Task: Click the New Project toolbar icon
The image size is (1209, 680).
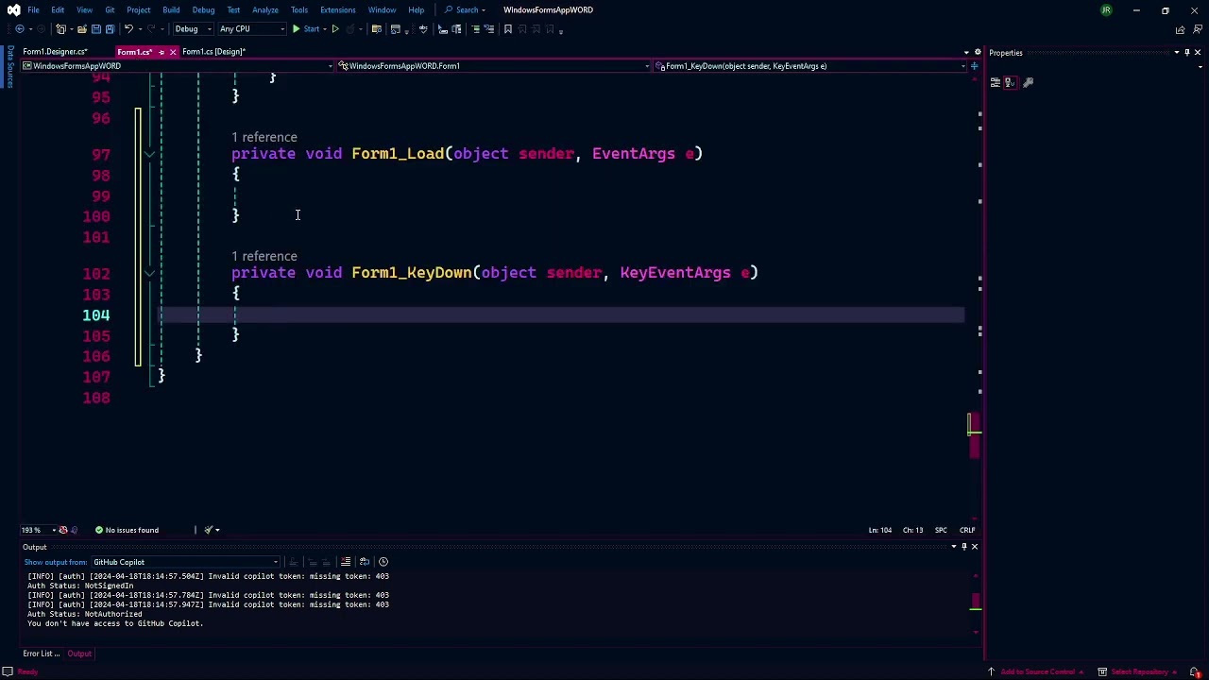Action: tap(61, 29)
